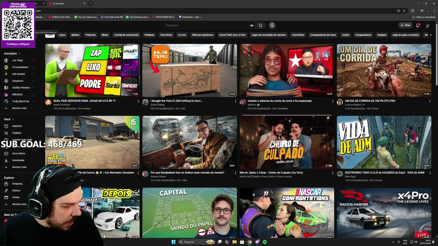This screenshot has width=438, height=246.
Task: Open the TEMU go kart video thumbnail
Action: point(190,70)
